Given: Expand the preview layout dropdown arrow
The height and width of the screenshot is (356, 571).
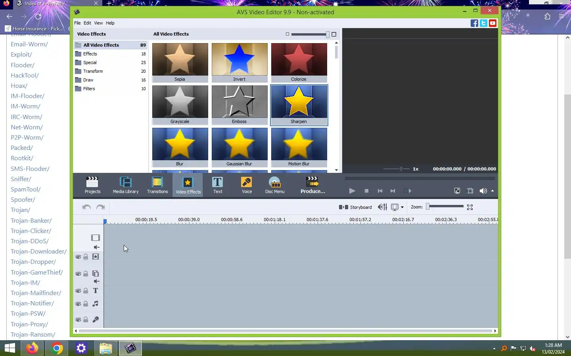Looking at the screenshot, I should click(x=402, y=207).
